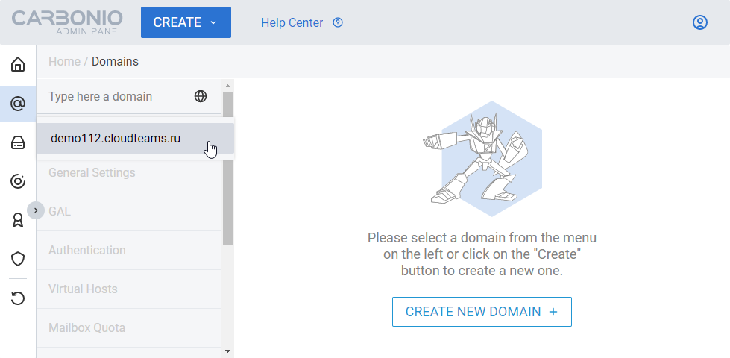Open the award ribbon sidebar icon
Screen dimensions: 730x358
point(18,220)
